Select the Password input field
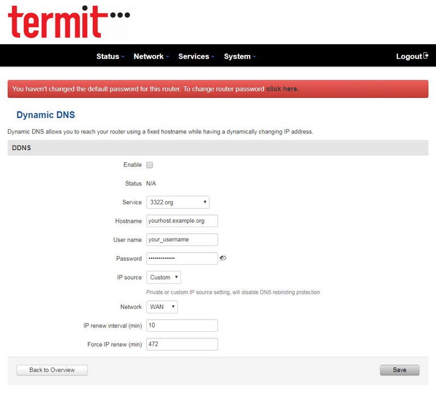This screenshot has width=436, height=402. 182,258
